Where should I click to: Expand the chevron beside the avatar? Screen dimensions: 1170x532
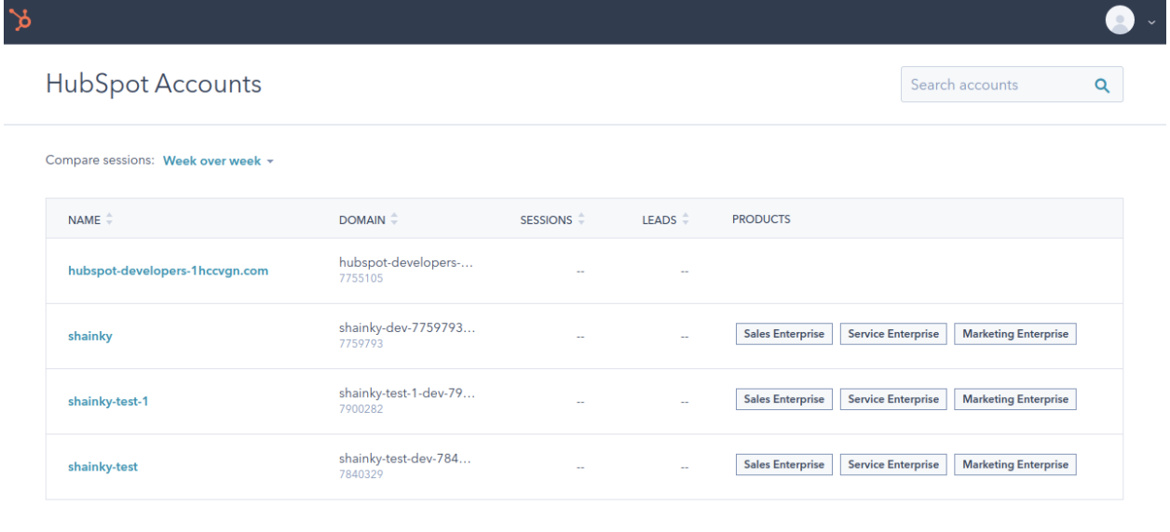(1150, 20)
